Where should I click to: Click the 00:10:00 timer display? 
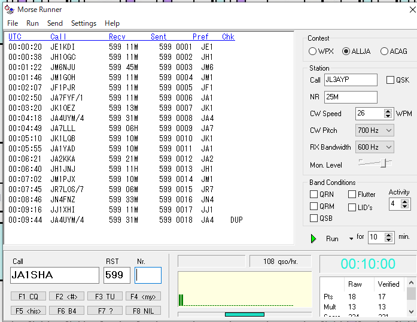[x=368, y=264]
